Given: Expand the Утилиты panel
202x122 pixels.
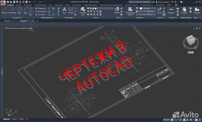Looking at the screenshot, I should coord(173,18).
